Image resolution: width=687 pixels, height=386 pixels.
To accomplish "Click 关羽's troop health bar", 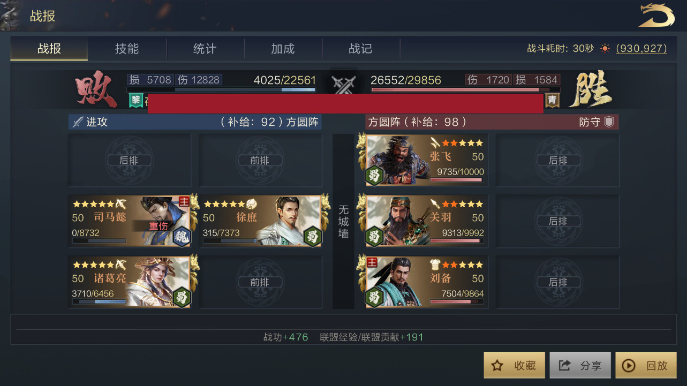I will click(x=456, y=241).
